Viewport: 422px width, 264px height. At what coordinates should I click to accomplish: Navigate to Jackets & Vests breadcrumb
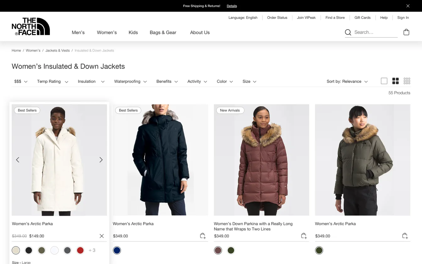pyautogui.click(x=57, y=50)
